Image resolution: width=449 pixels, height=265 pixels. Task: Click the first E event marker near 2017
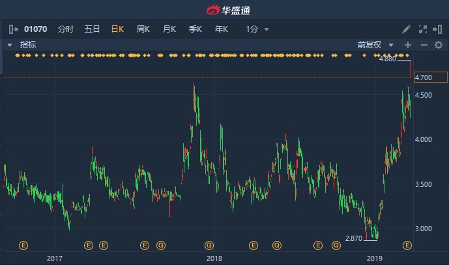coord(23,245)
